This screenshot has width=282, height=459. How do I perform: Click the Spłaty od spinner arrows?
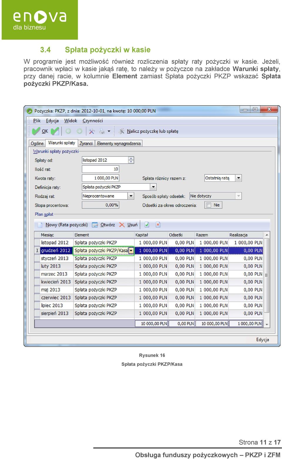131,160
